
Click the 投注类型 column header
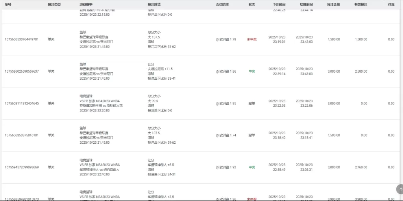coord(54,5)
